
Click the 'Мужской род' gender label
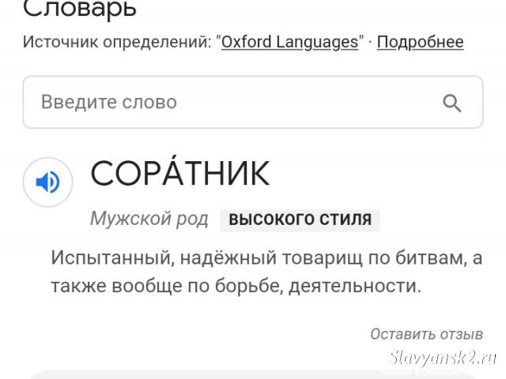(149, 220)
